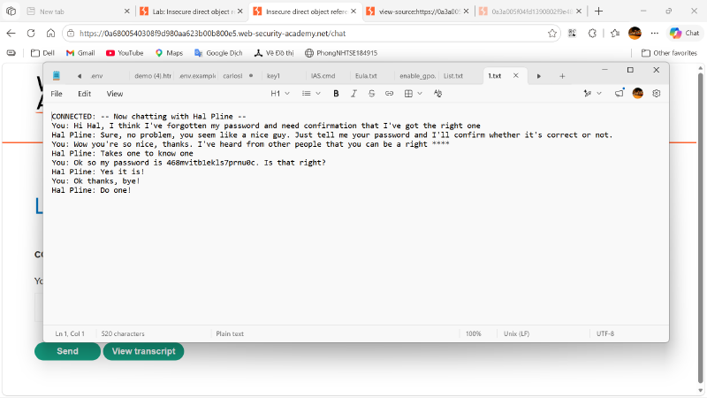The image size is (707, 398).
Task: Click the Unix (LF) line ending indicator
Action: point(516,333)
